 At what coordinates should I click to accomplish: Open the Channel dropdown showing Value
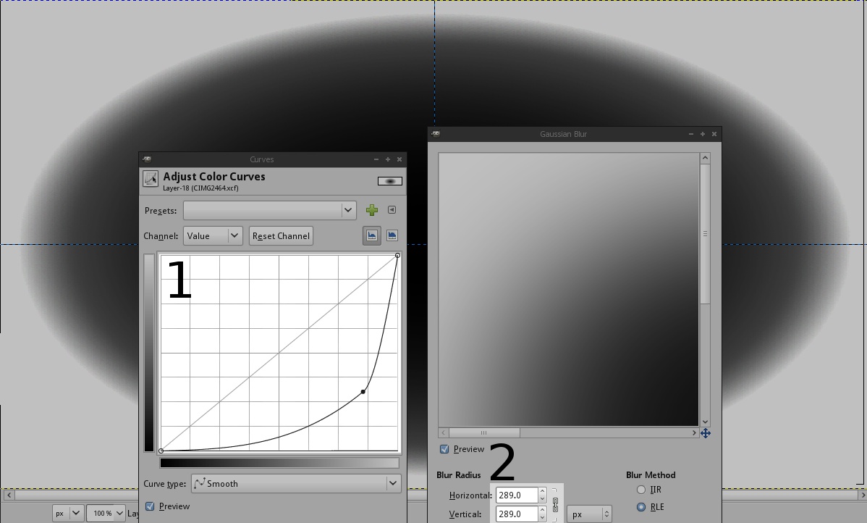[213, 235]
